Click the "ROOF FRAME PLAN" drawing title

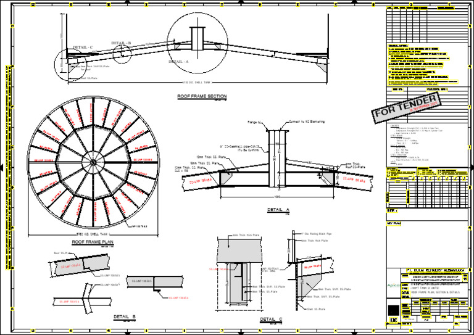93,242
